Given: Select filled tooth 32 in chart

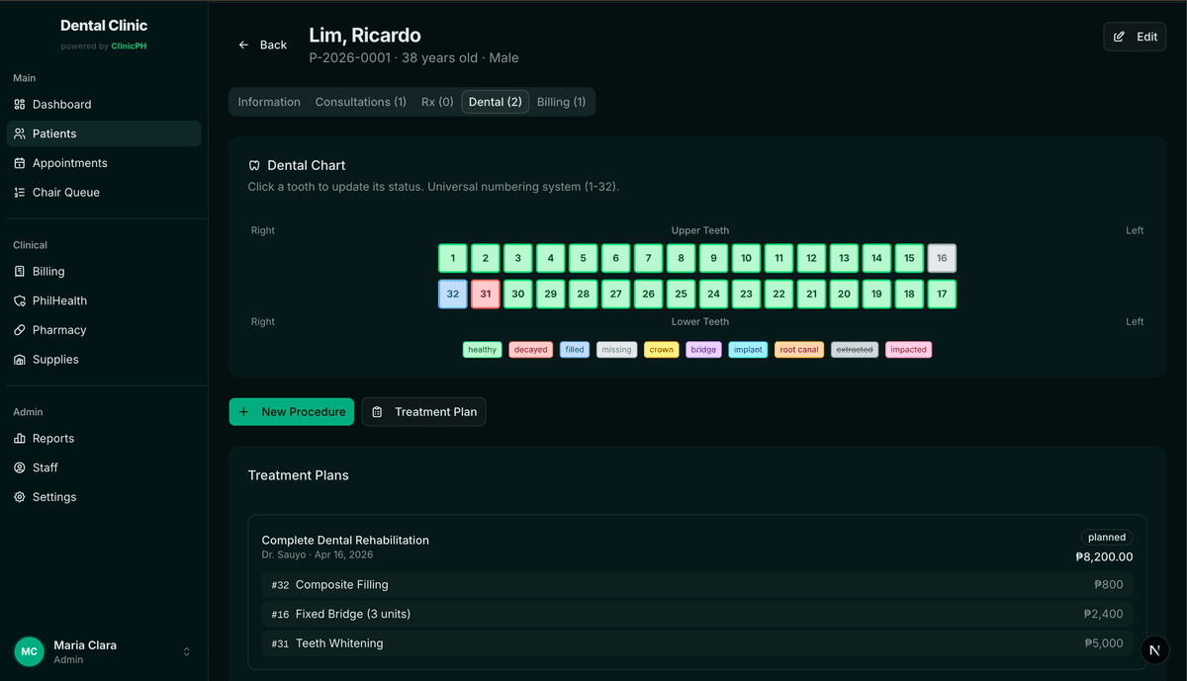Looking at the screenshot, I should pyautogui.click(x=453, y=295).
